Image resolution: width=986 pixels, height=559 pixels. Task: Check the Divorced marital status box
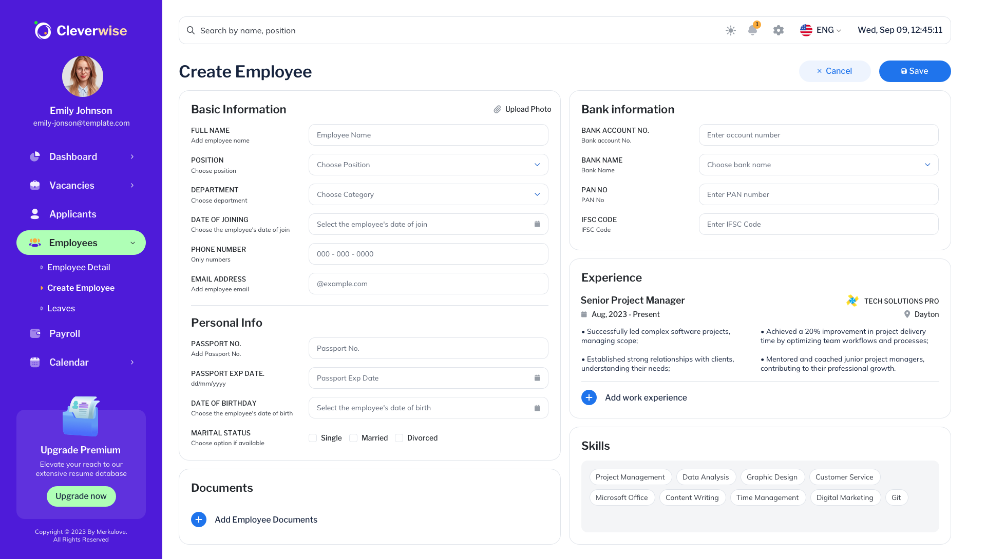click(399, 437)
